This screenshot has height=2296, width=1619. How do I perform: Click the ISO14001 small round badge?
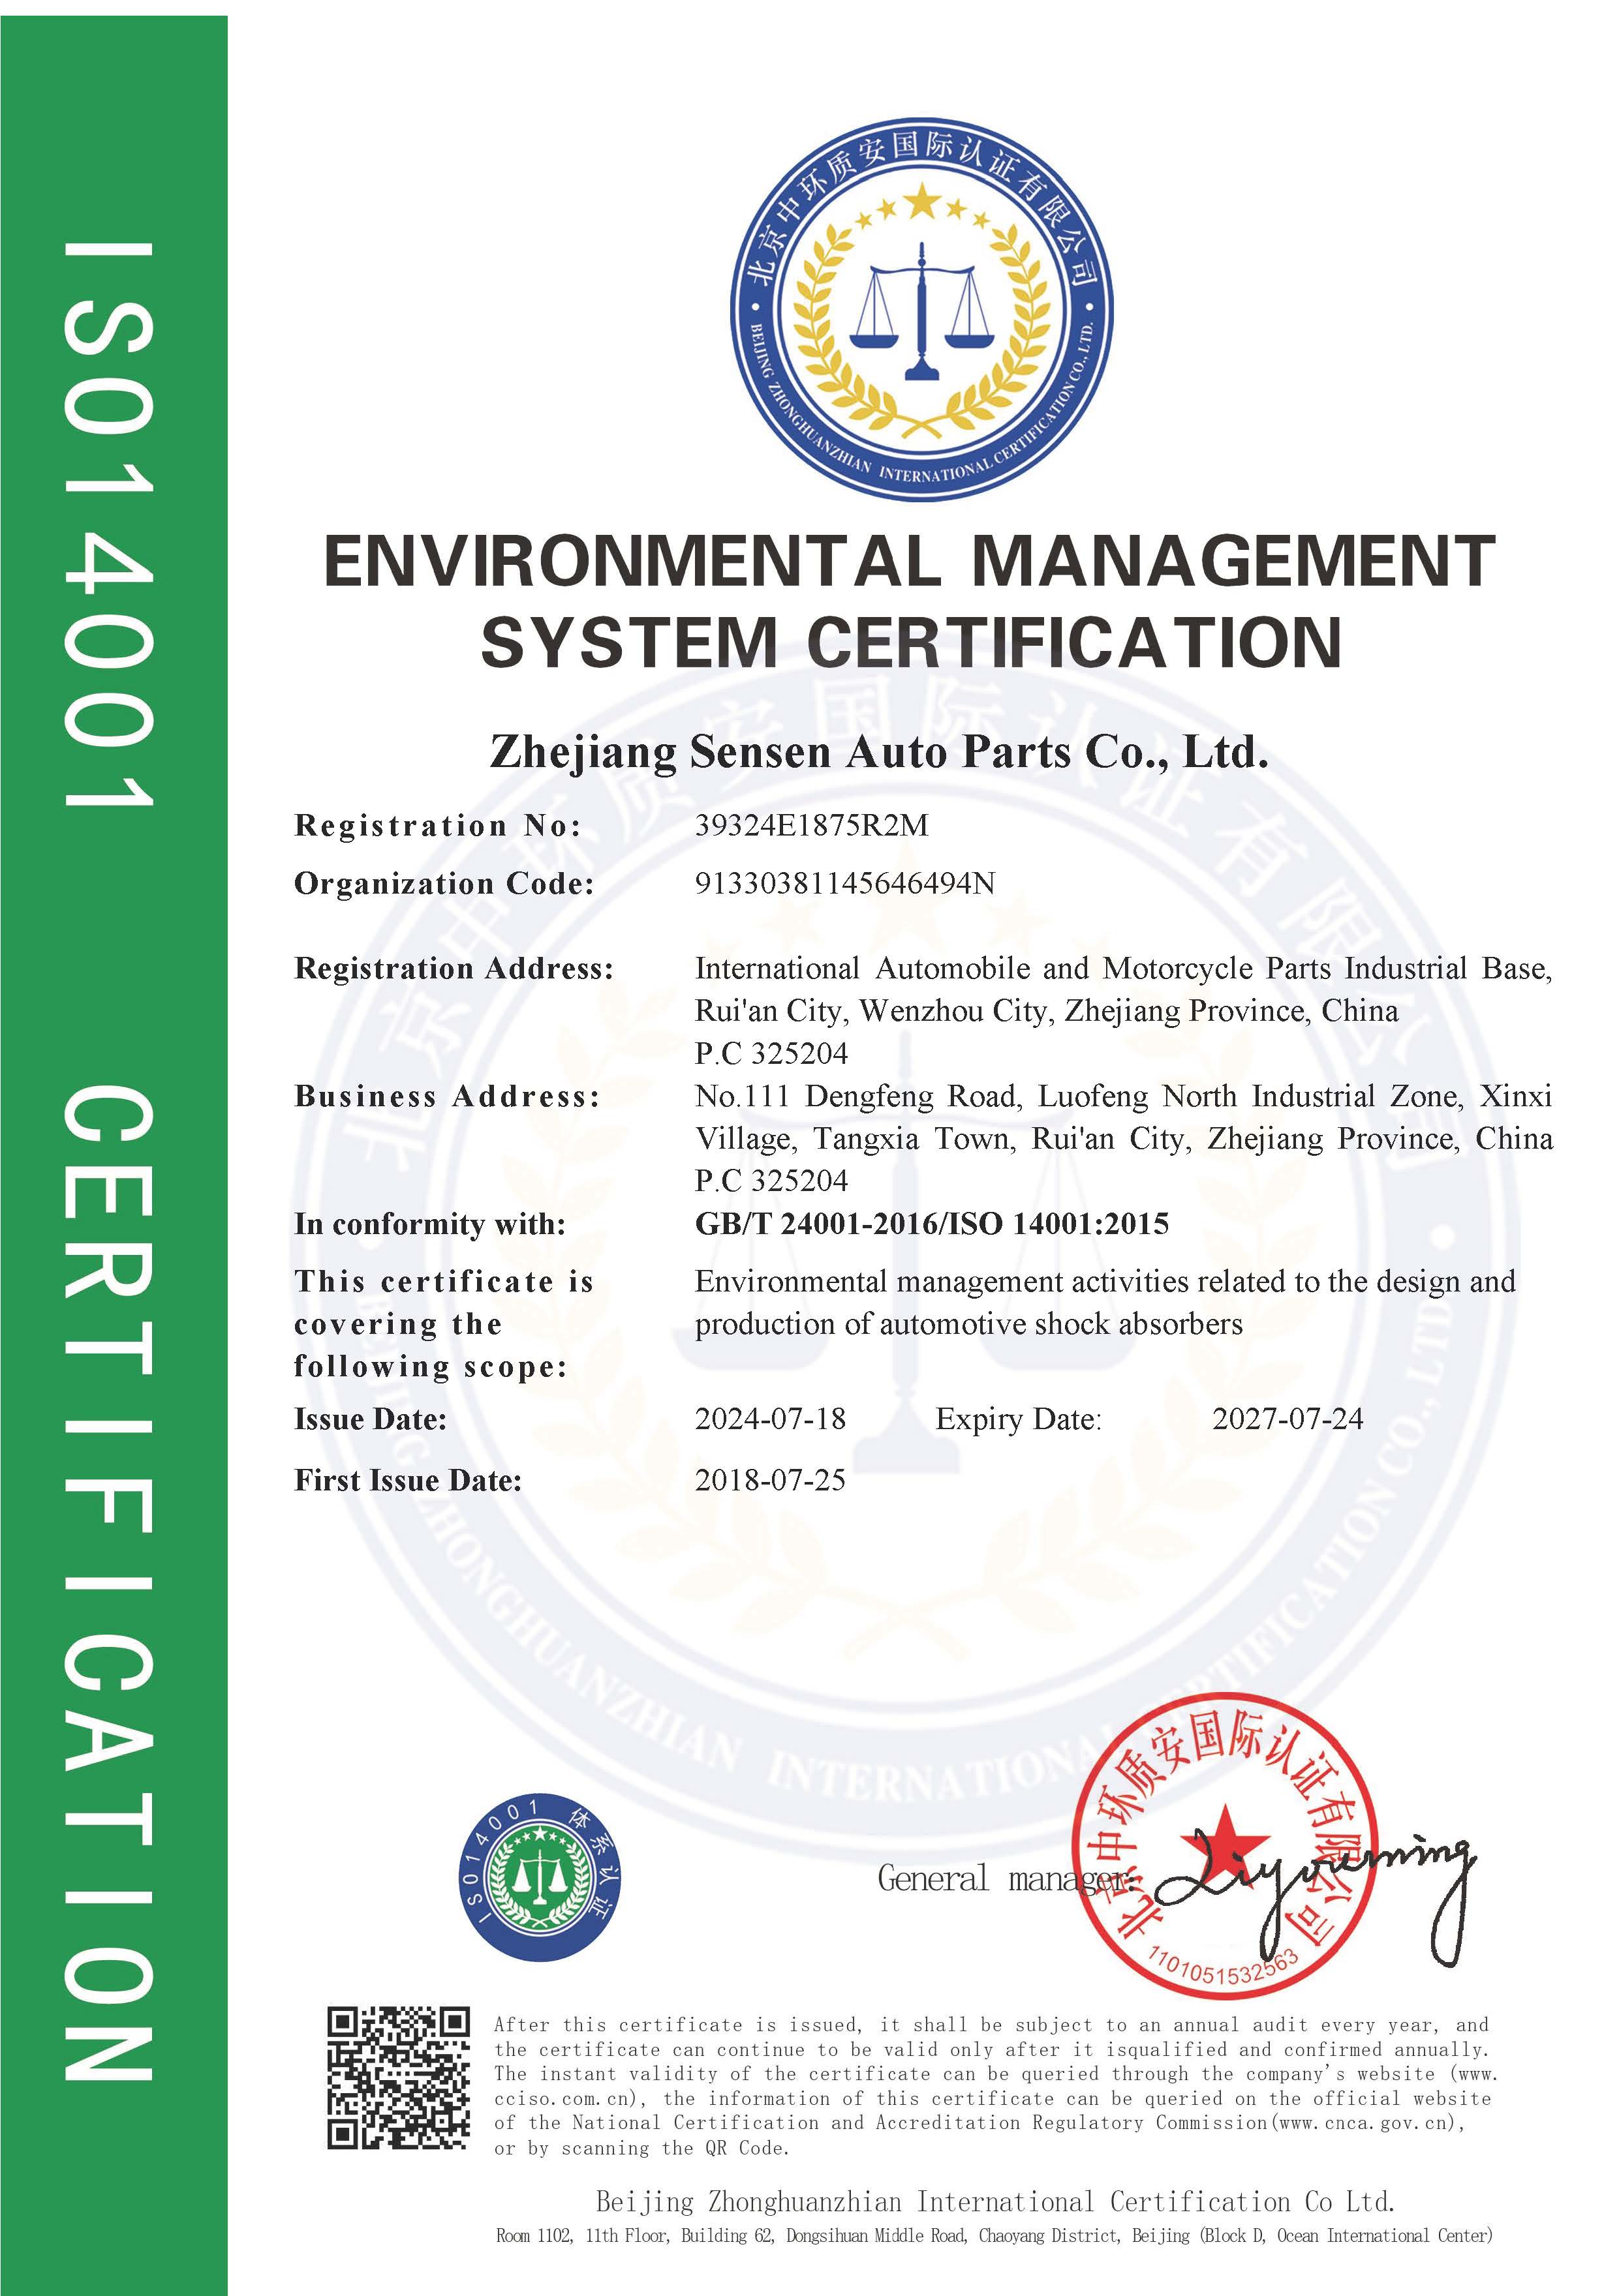pos(539,1876)
